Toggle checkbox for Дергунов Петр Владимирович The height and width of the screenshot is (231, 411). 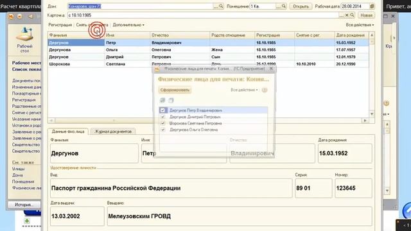point(162,110)
